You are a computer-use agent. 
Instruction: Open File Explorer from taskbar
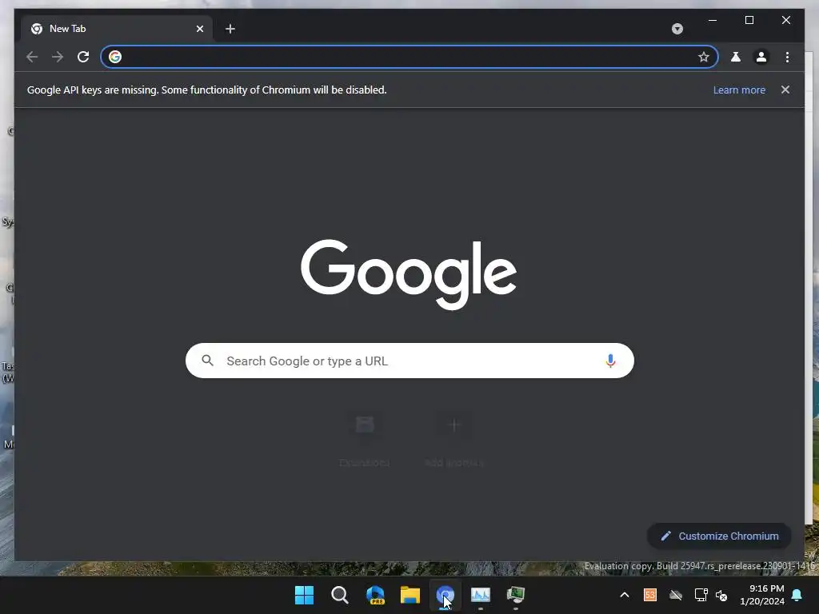410,595
